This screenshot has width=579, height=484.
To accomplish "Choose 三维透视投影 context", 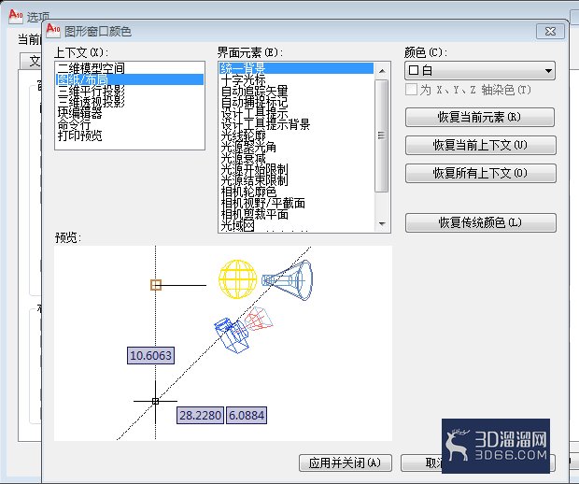I will click(130, 102).
